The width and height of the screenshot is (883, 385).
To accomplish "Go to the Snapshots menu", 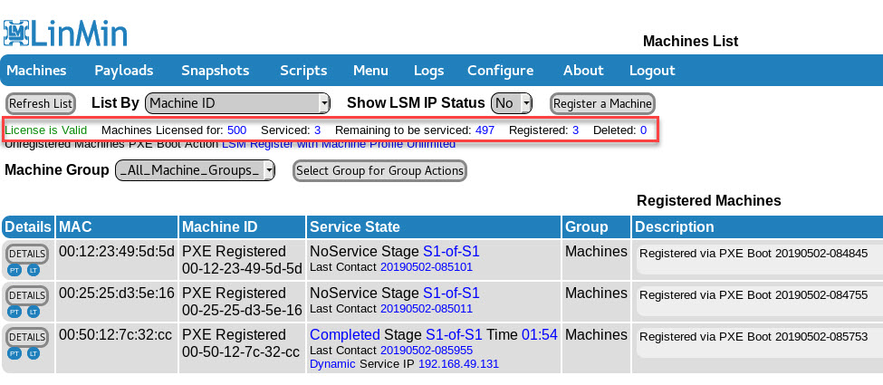I will (215, 71).
